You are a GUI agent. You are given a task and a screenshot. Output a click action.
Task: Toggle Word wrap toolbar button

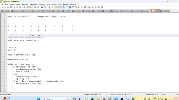(64, 7)
